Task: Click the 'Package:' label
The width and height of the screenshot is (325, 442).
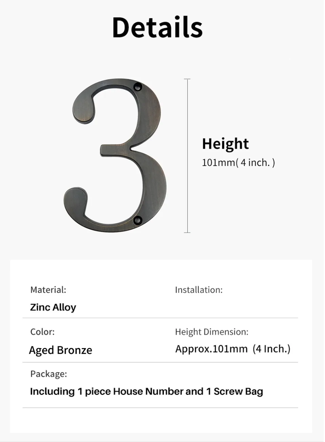Action: pyautogui.click(x=49, y=374)
